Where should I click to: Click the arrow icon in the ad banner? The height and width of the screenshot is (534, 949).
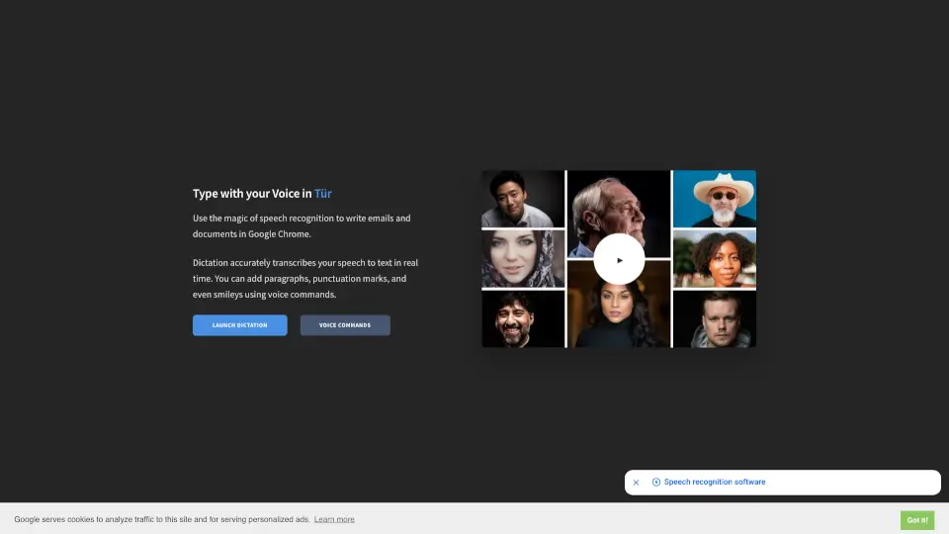click(x=656, y=483)
